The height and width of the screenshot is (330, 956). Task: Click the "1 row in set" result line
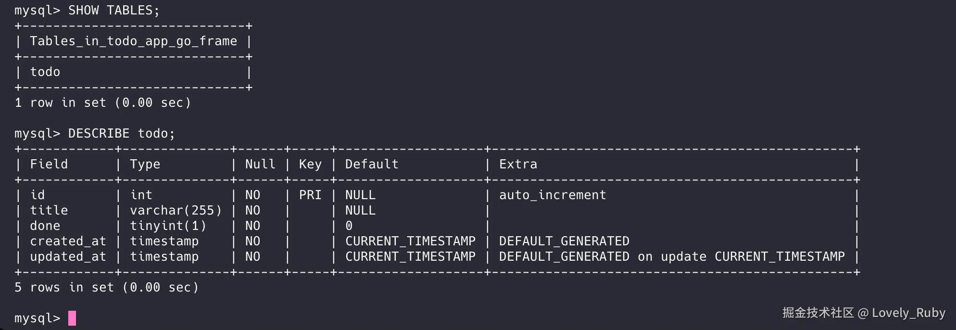102,103
